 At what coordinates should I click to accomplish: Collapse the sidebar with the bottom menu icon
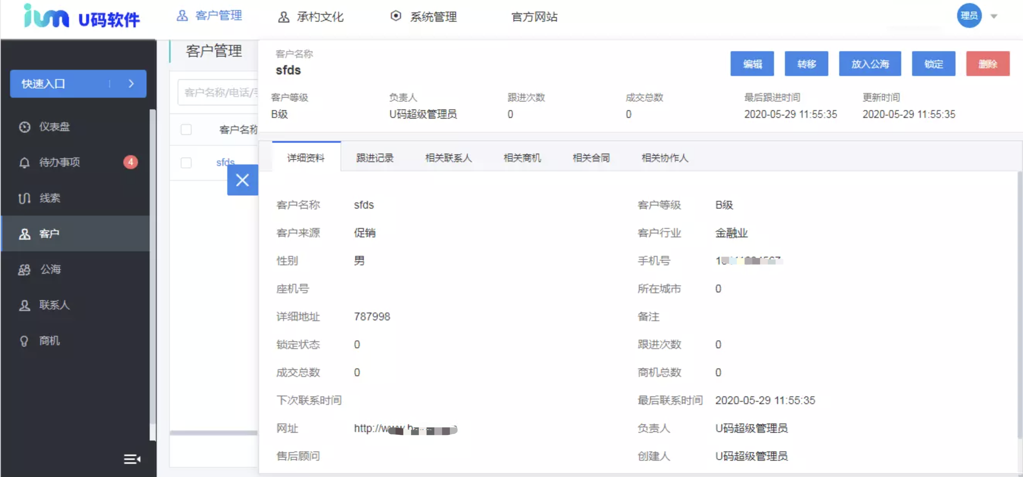pyautogui.click(x=132, y=459)
